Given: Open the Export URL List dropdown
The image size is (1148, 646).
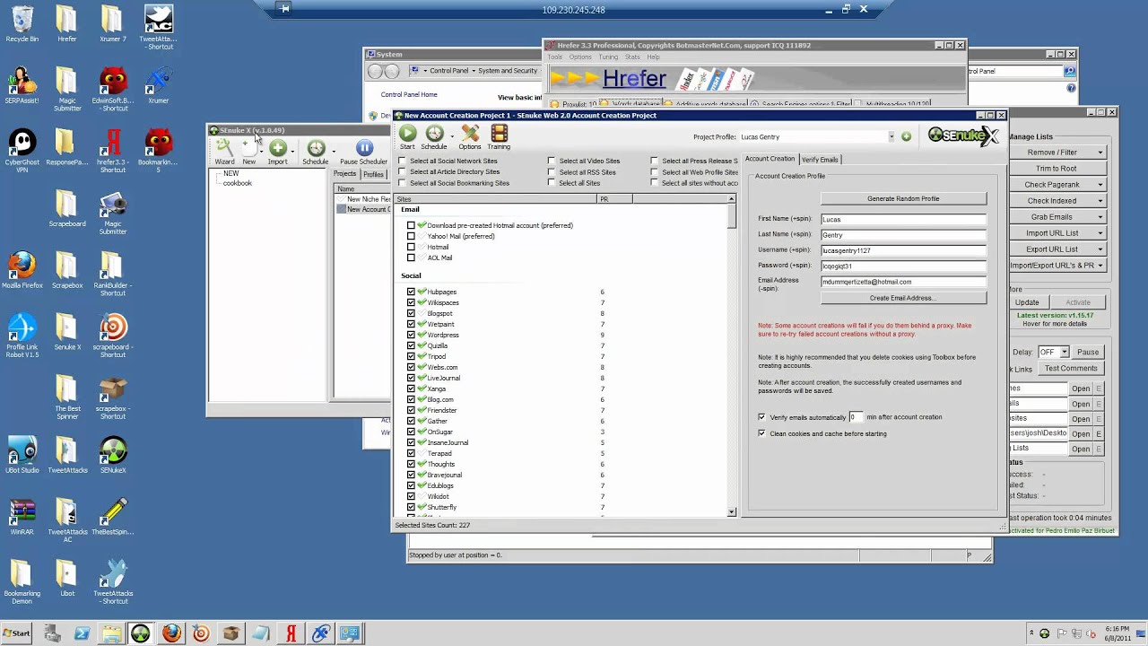Looking at the screenshot, I should 1057,249.
